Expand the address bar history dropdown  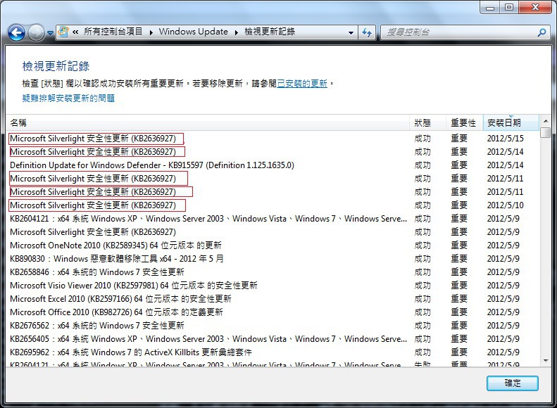[351, 33]
